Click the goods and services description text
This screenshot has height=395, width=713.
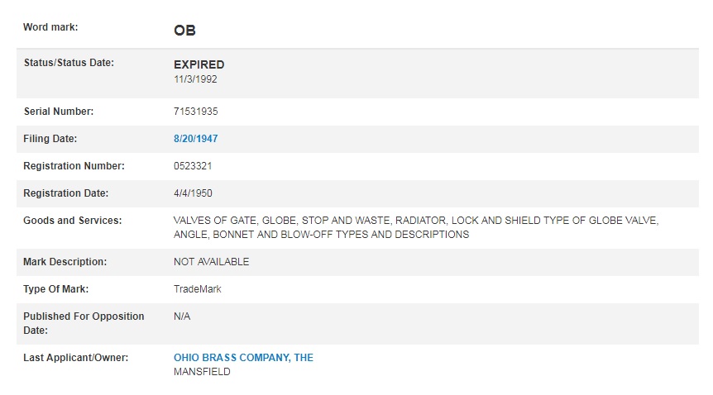point(416,227)
